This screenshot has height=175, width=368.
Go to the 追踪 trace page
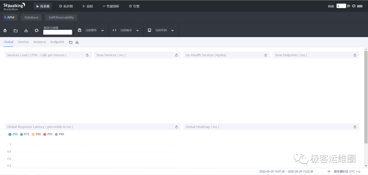(88, 6)
